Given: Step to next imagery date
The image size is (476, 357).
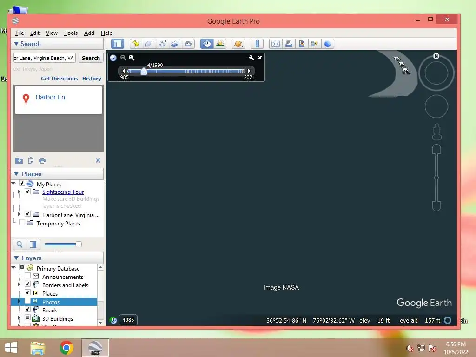Looking at the screenshot, I should [x=250, y=71].
